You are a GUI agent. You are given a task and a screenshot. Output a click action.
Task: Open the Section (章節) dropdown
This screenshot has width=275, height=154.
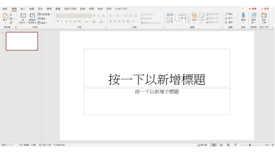click(x=42, y=23)
